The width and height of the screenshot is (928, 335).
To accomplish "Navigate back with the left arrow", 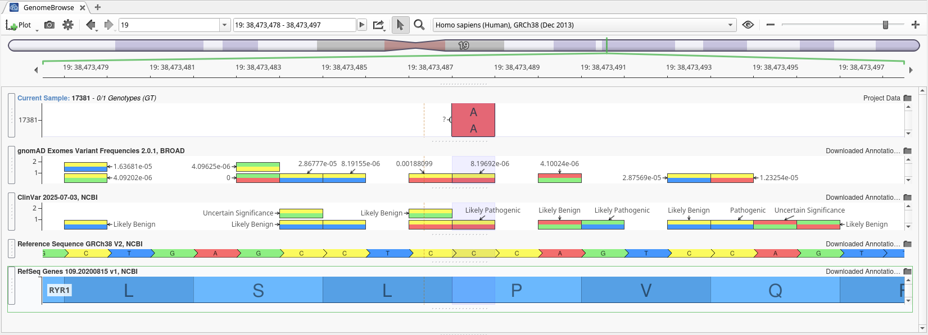I will pyautogui.click(x=90, y=25).
